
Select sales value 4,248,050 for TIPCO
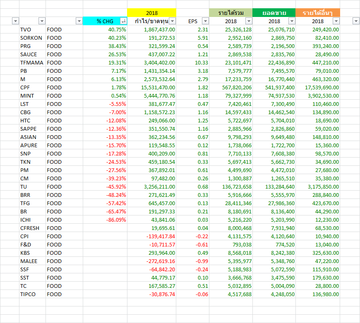pyautogui.click(x=274, y=294)
